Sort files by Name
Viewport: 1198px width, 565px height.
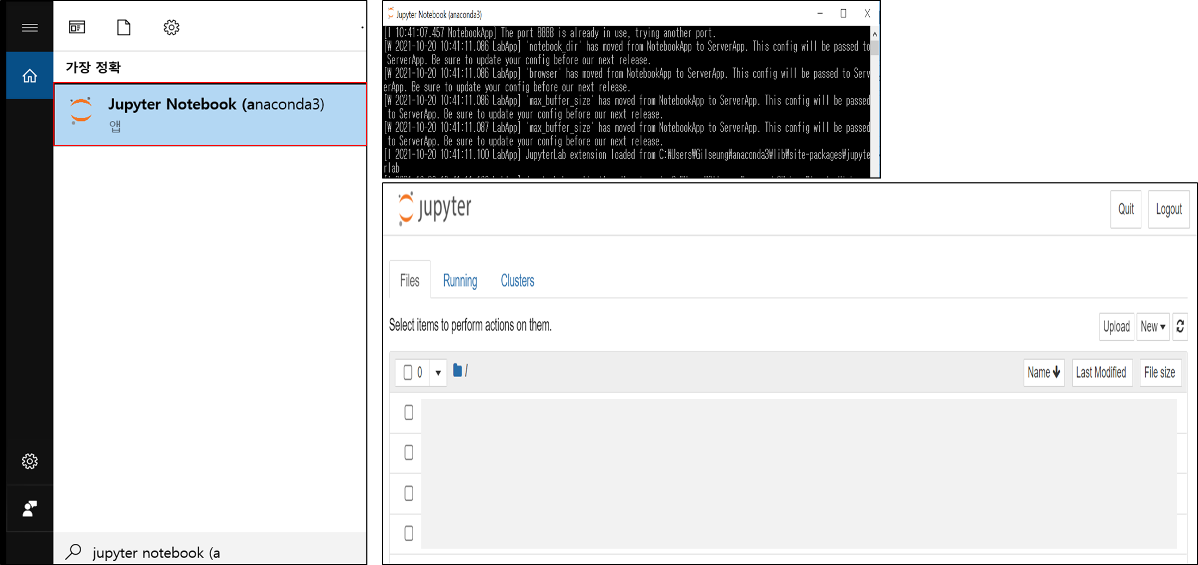(1043, 372)
